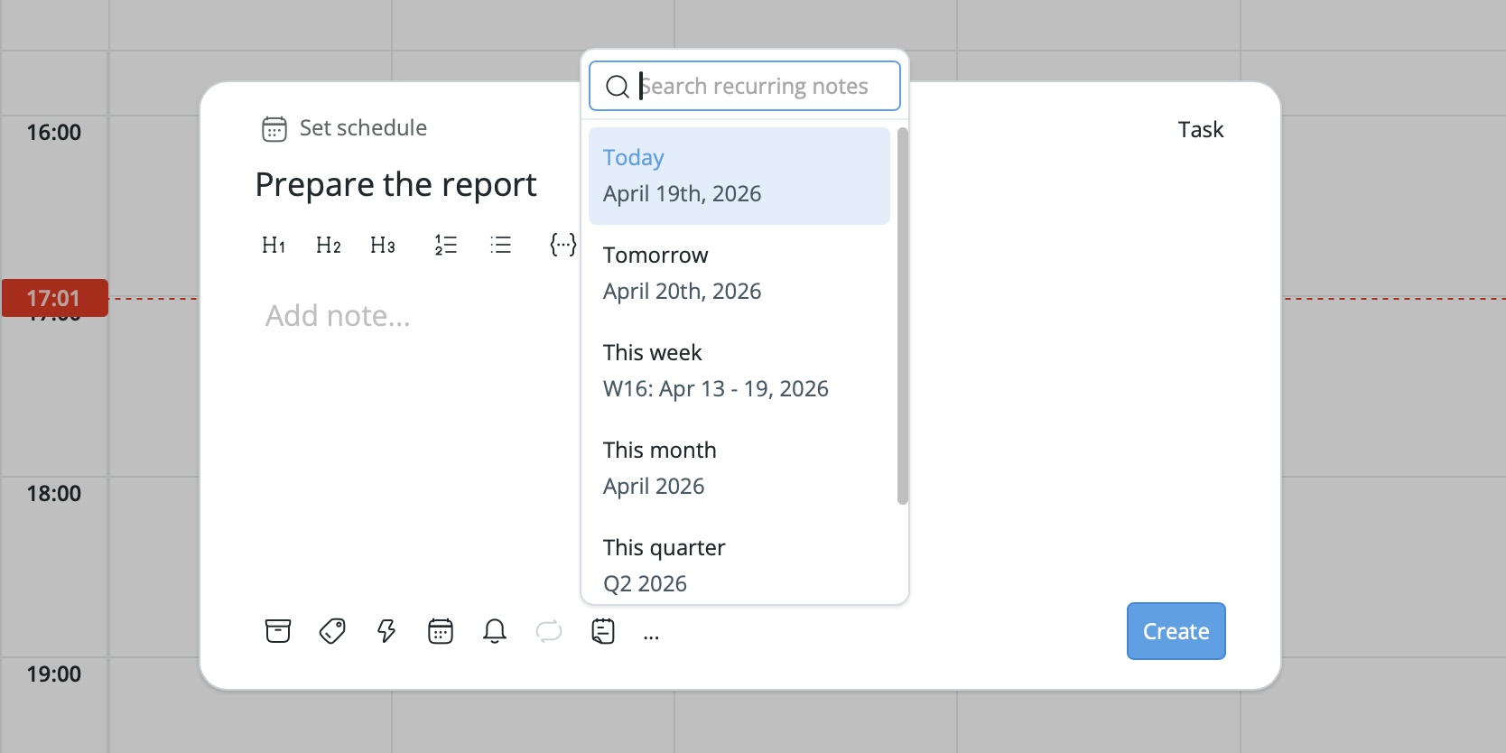Select Tomorrow April 20th, 2026
1506x753 pixels.
pyautogui.click(x=739, y=274)
